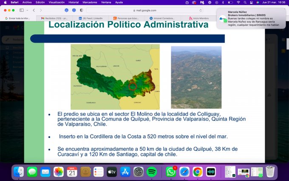Viewport: 289px width, 181px height.
Task: Open Mail from the Dock
Action: tap(45, 172)
